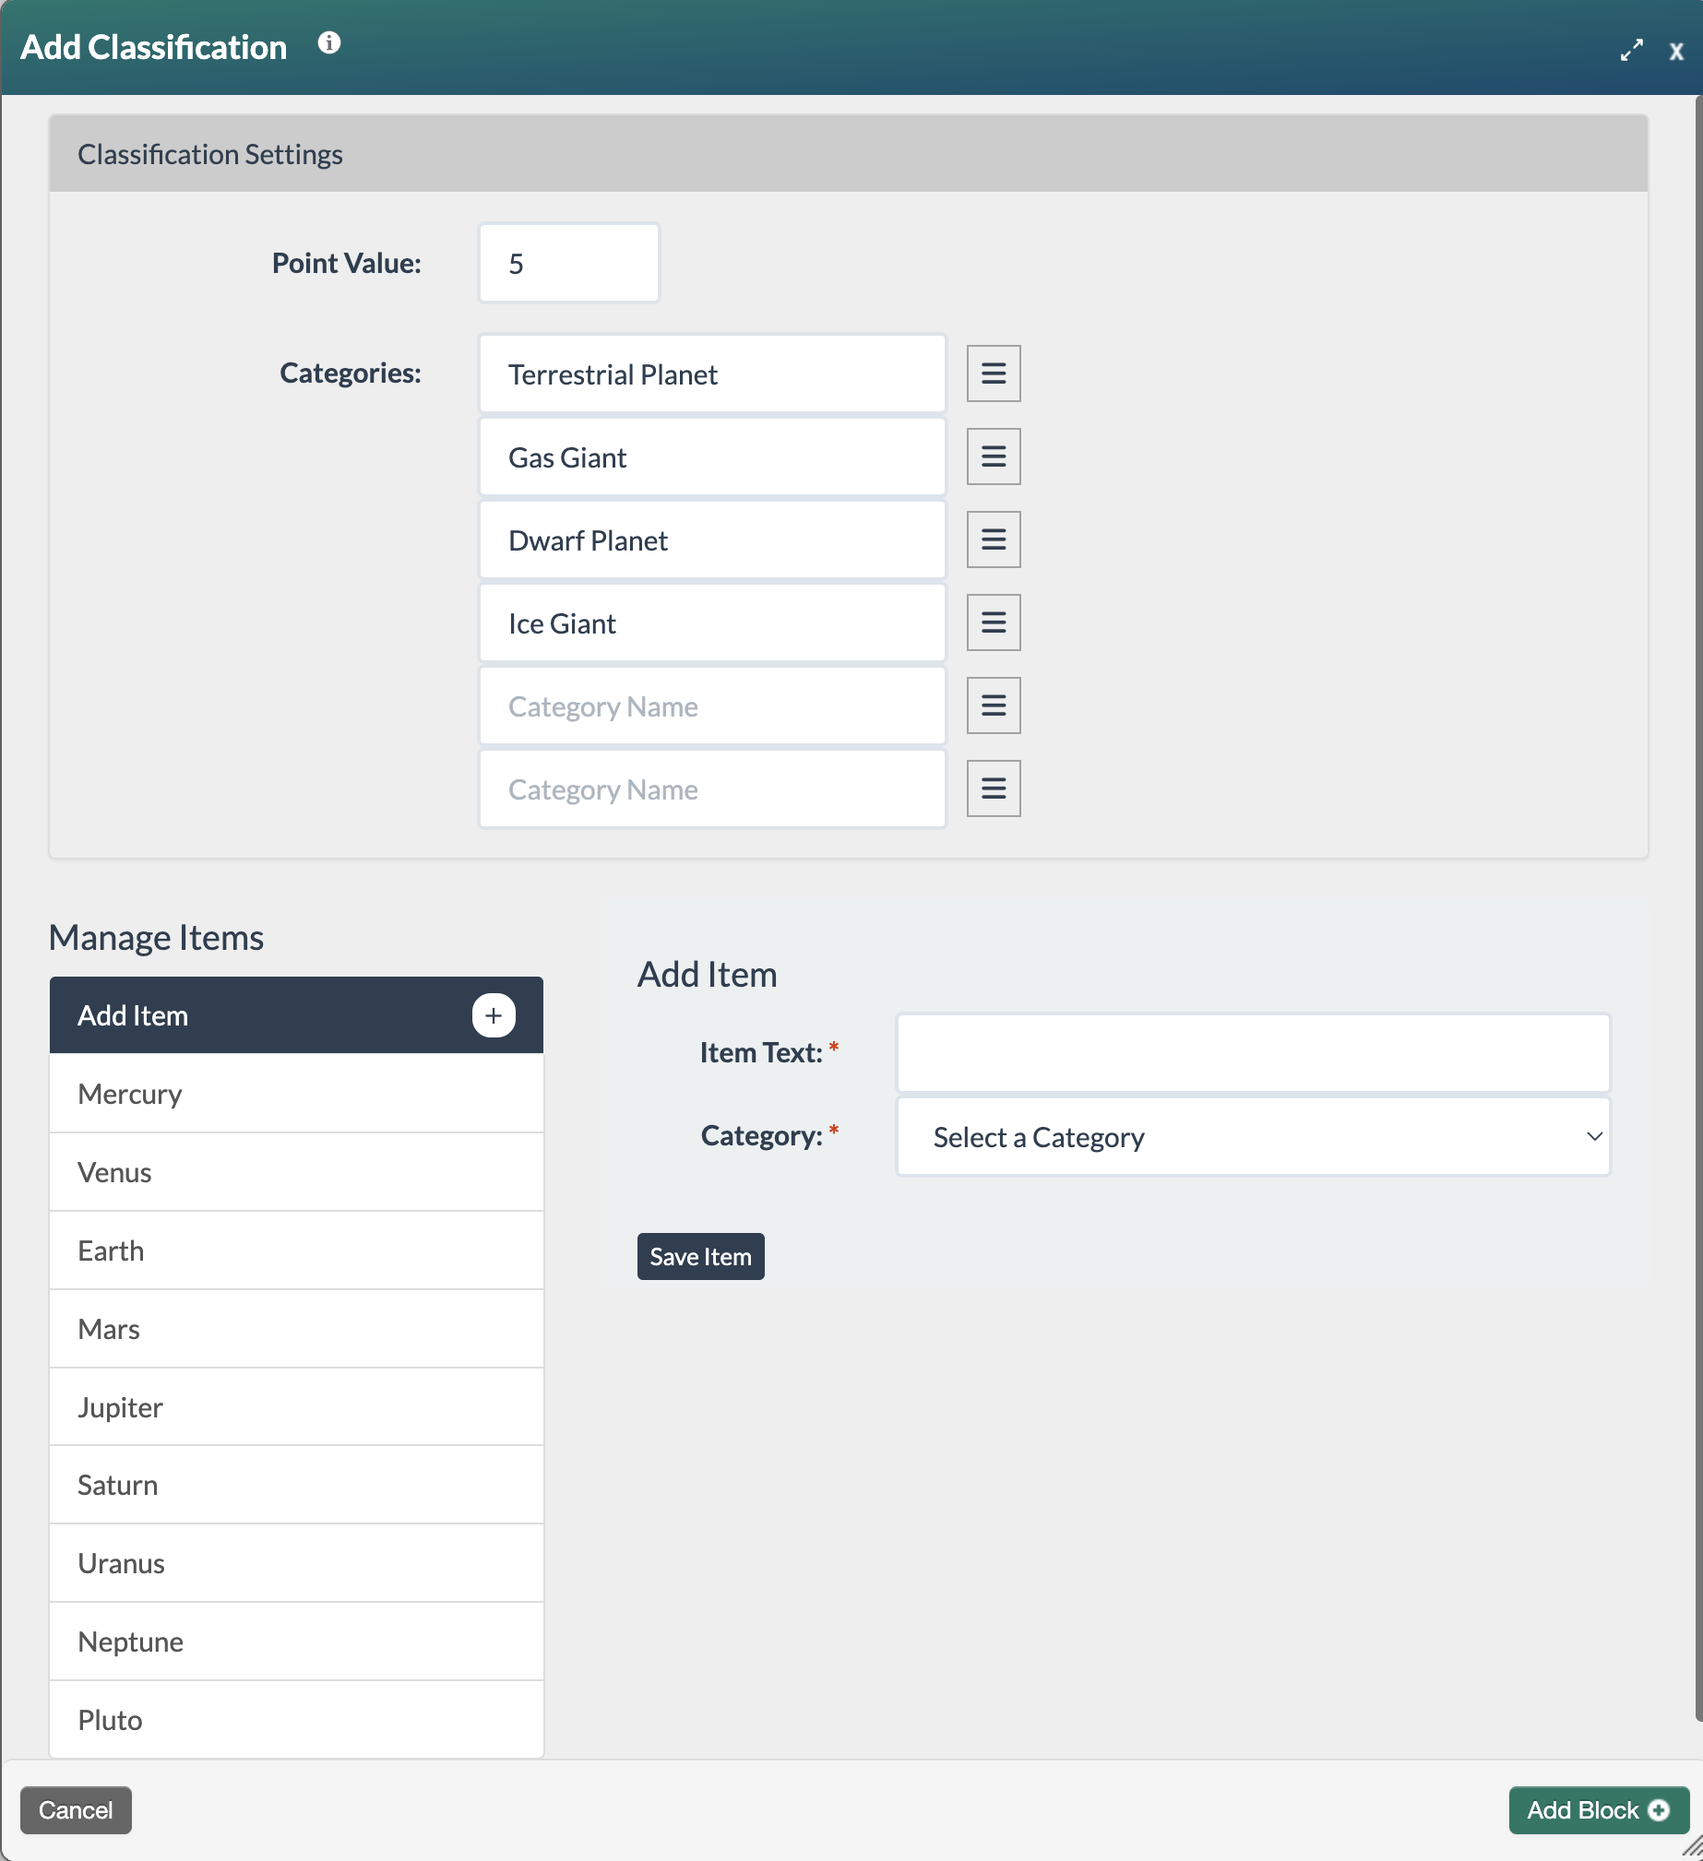Click the Save Item button
The height and width of the screenshot is (1861, 1703).
(x=700, y=1256)
